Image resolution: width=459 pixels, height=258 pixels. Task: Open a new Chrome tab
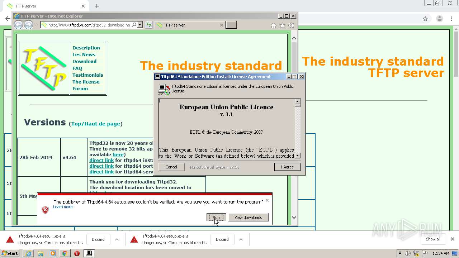click(x=97, y=6)
